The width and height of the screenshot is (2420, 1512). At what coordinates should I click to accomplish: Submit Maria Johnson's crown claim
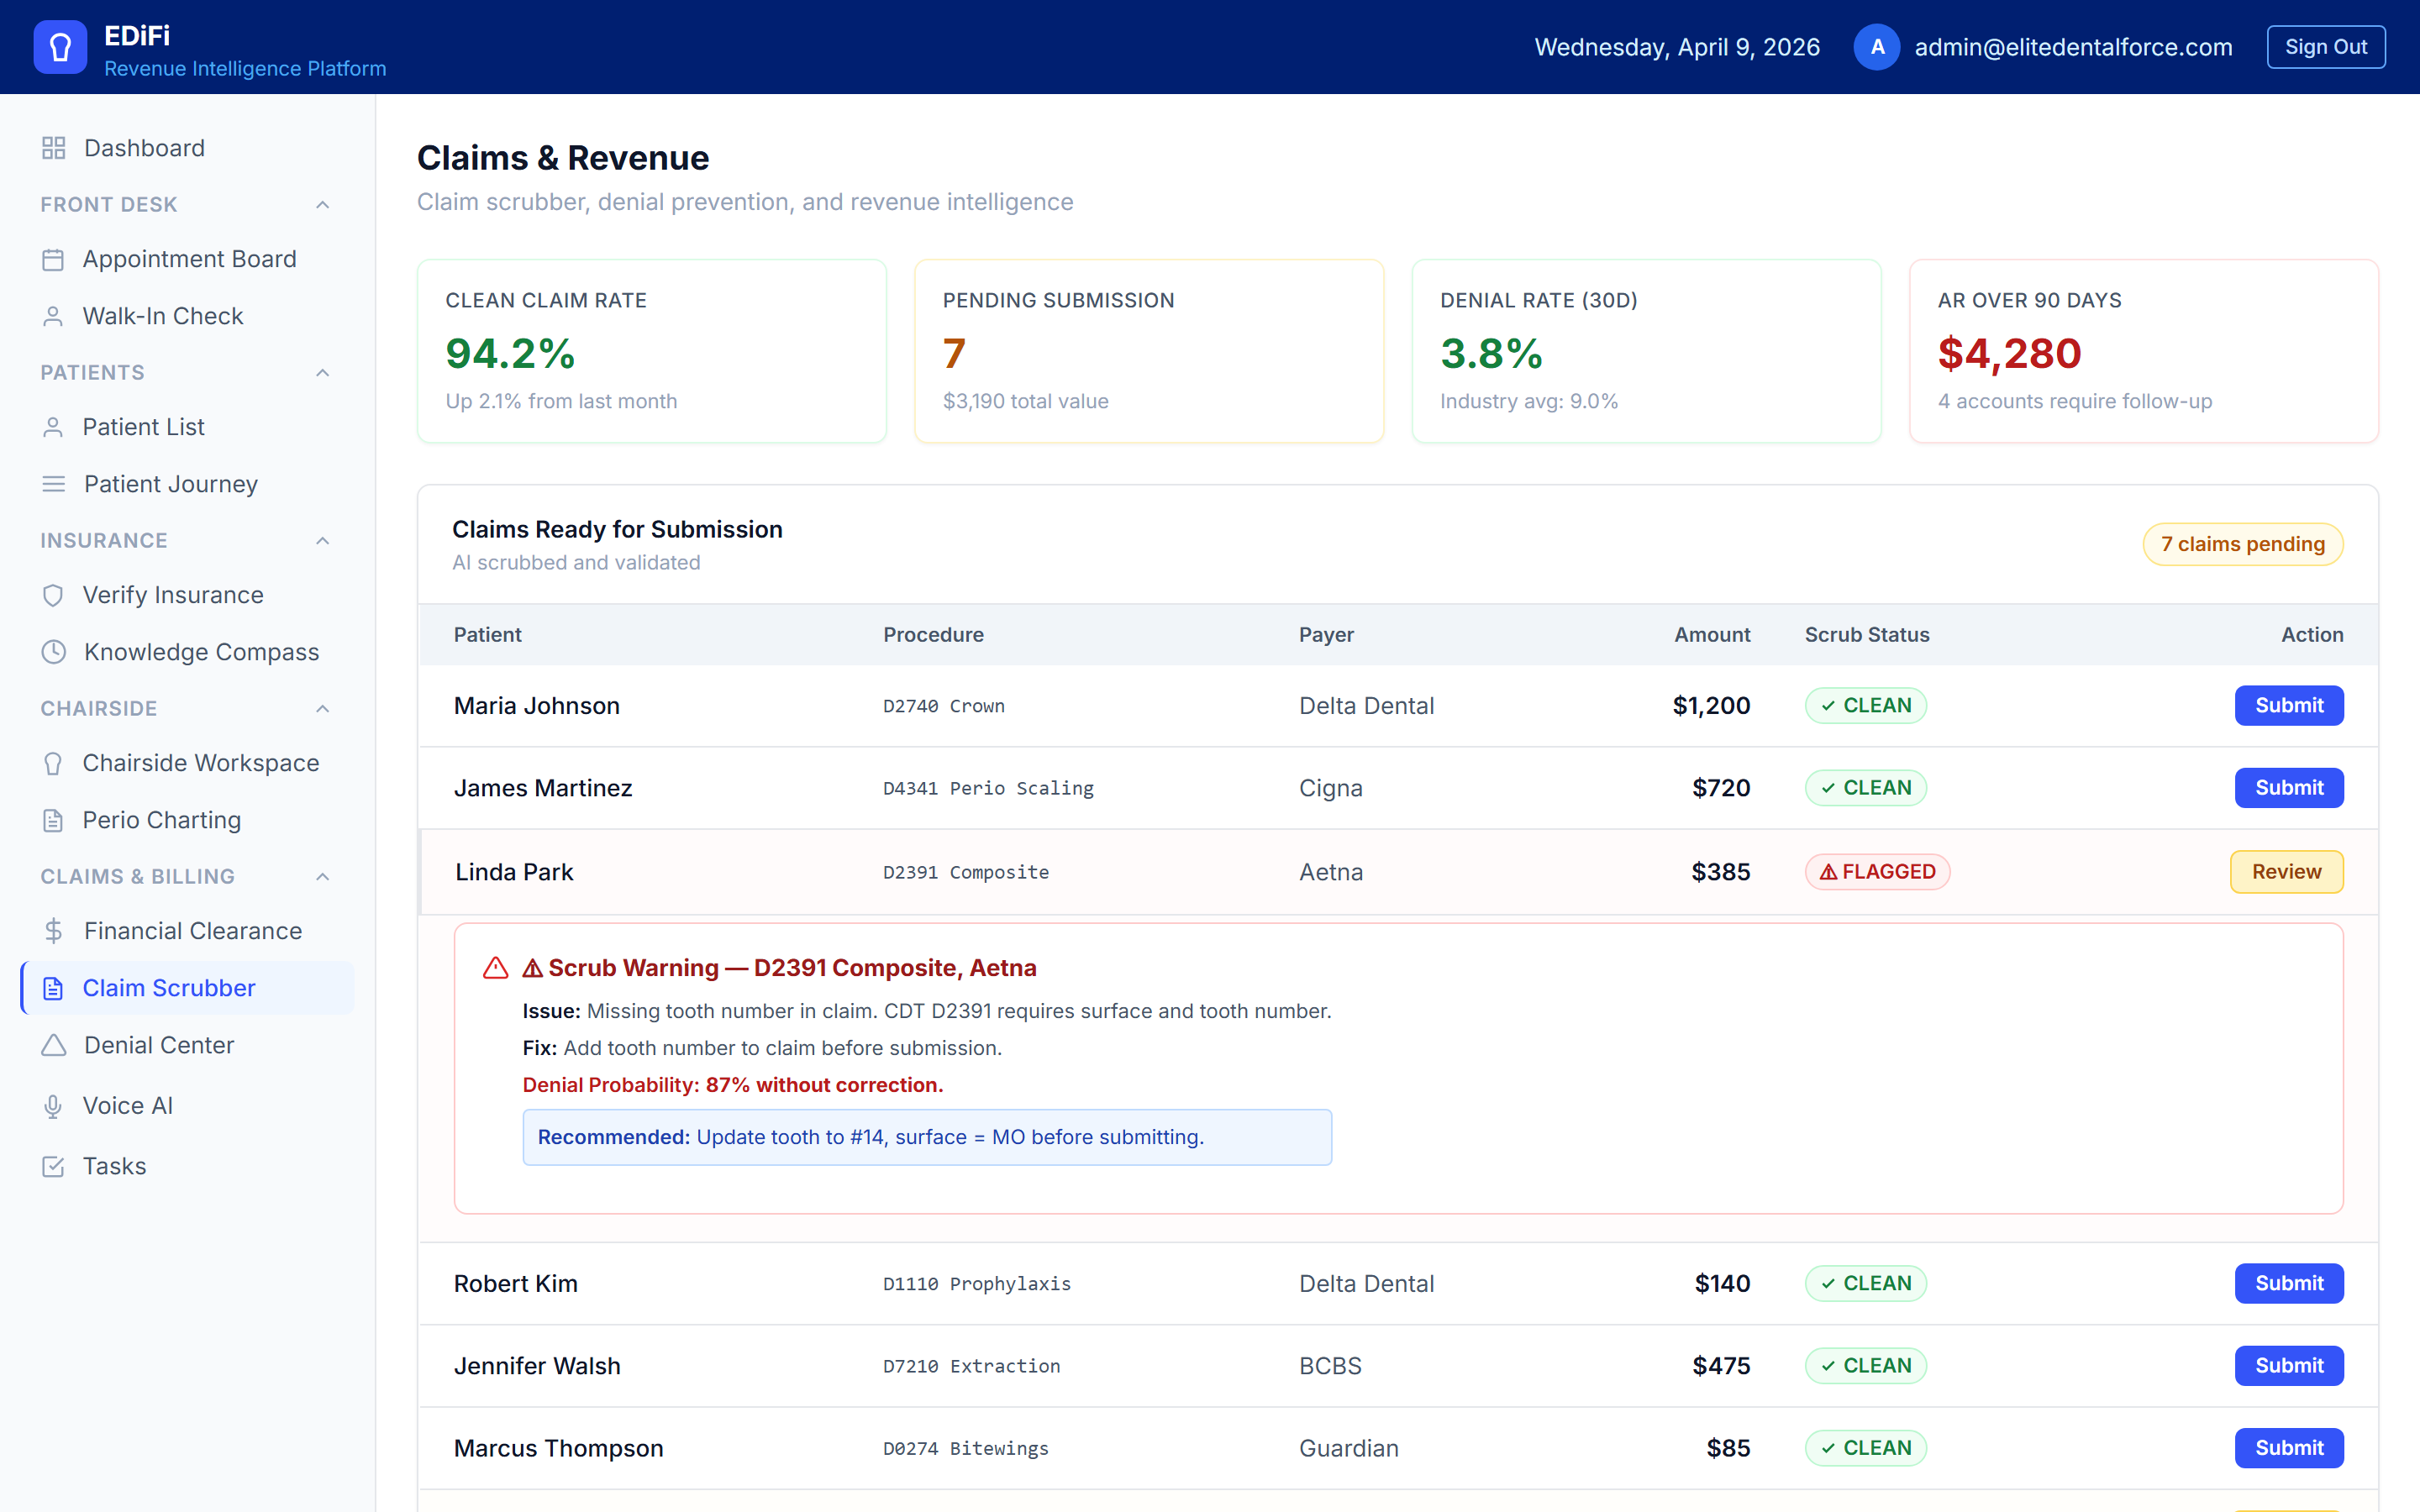click(2289, 705)
